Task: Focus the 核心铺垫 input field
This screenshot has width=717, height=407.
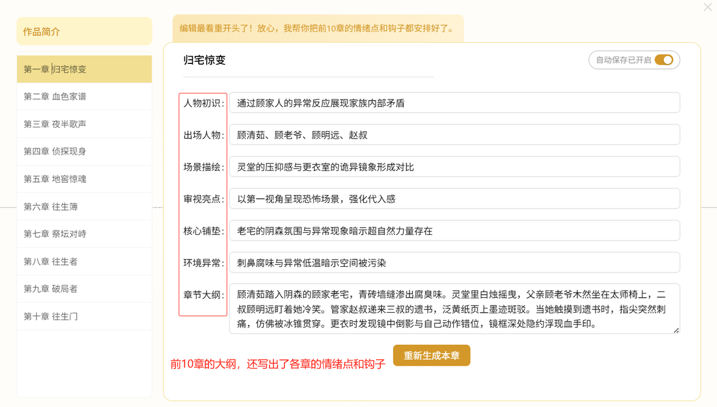Action: click(454, 230)
